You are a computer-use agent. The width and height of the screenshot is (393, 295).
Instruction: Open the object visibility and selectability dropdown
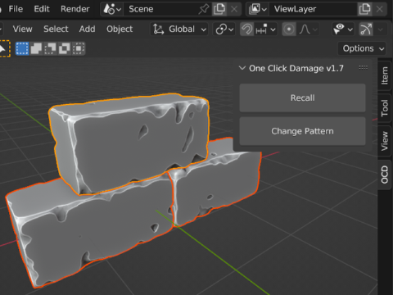point(343,29)
